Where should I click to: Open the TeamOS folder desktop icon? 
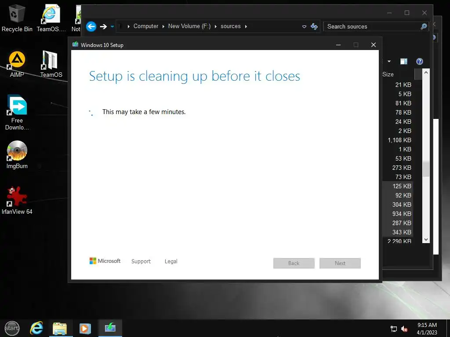pyautogui.click(x=51, y=64)
